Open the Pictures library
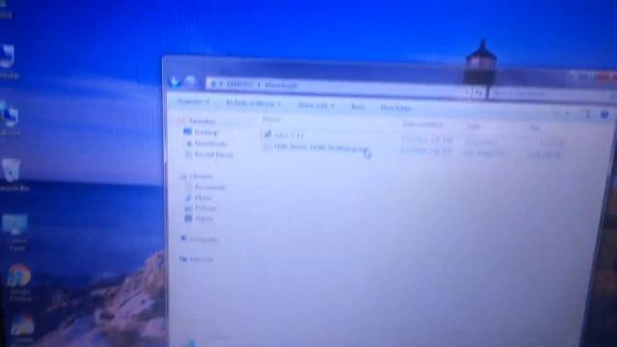Image resolution: width=617 pixels, height=347 pixels. pyautogui.click(x=205, y=208)
